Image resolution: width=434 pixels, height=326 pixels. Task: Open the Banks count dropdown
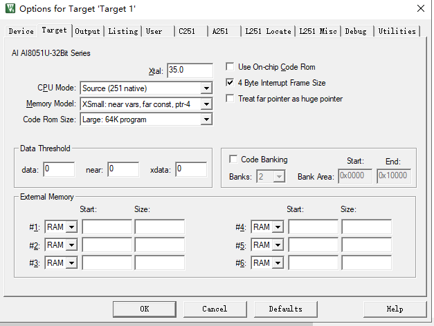(x=271, y=176)
